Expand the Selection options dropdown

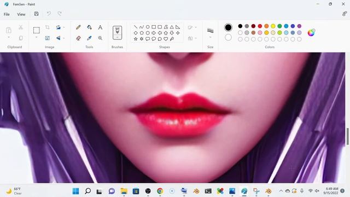click(x=37, y=37)
